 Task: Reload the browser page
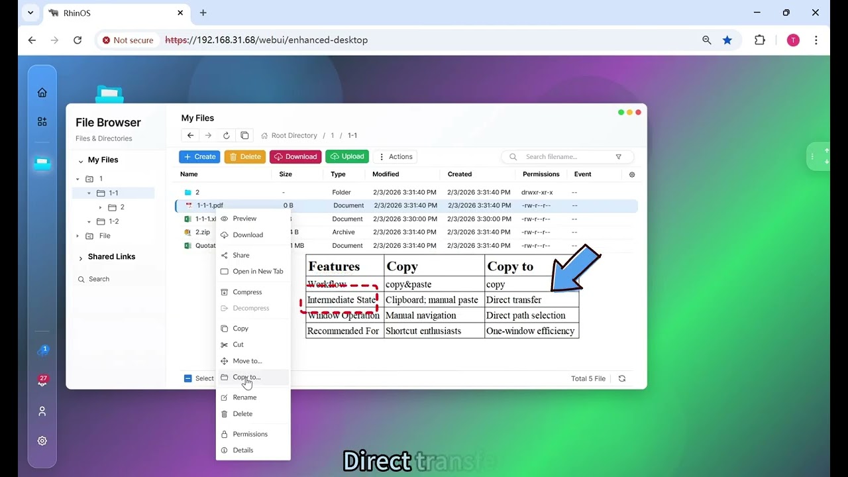pos(78,40)
